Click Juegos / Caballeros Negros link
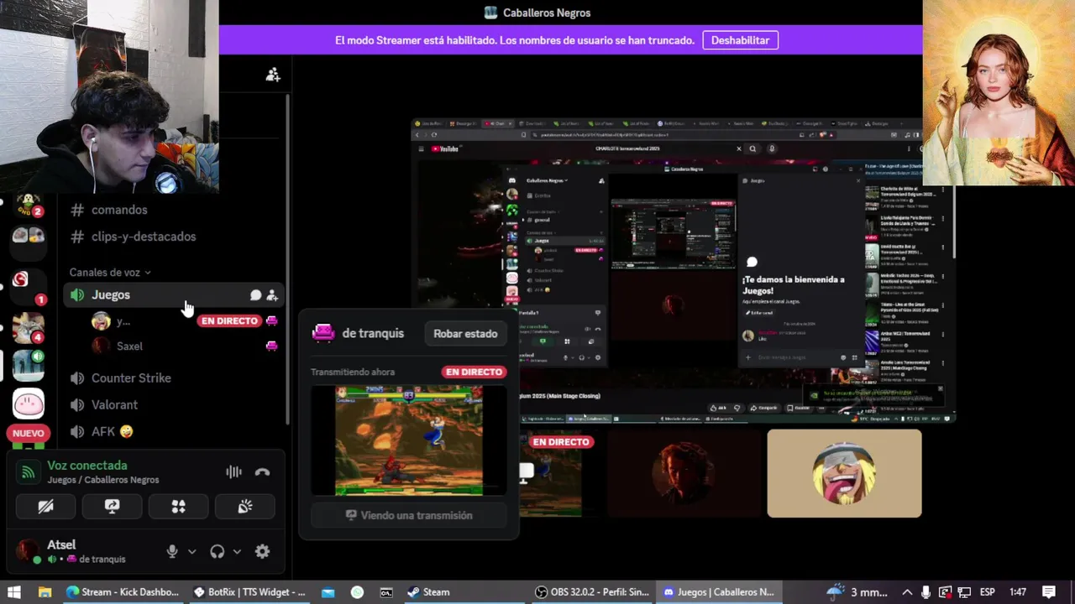Image resolution: width=1075 pixels, height=604 pixels. coord(103,480)
